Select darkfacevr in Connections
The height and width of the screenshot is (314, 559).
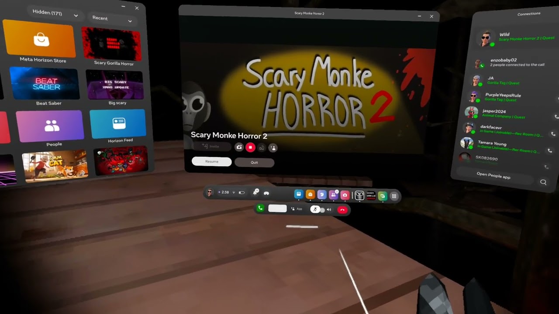tap(502, 130)
